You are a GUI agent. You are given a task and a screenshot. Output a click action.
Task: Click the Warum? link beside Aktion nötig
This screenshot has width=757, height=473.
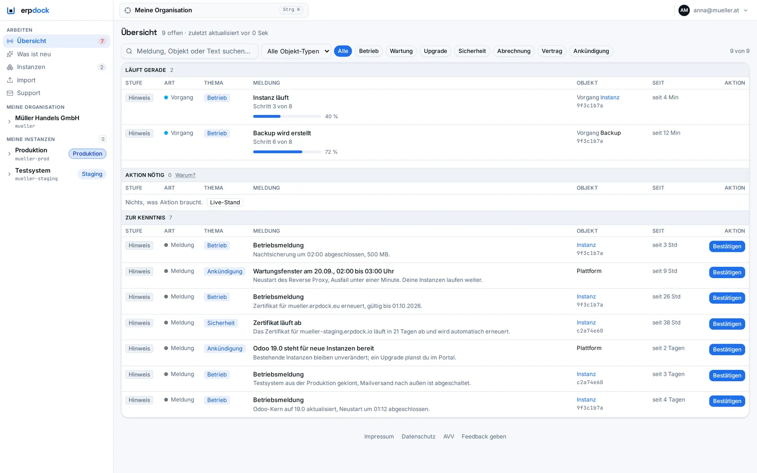pos(185,175)
